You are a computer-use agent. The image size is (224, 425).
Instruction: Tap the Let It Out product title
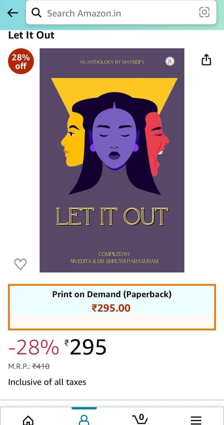tap(32, 35)
